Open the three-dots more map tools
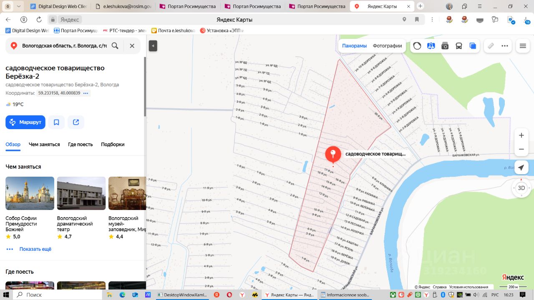Viewport: 534px width, 300px height. pos(505,46)
